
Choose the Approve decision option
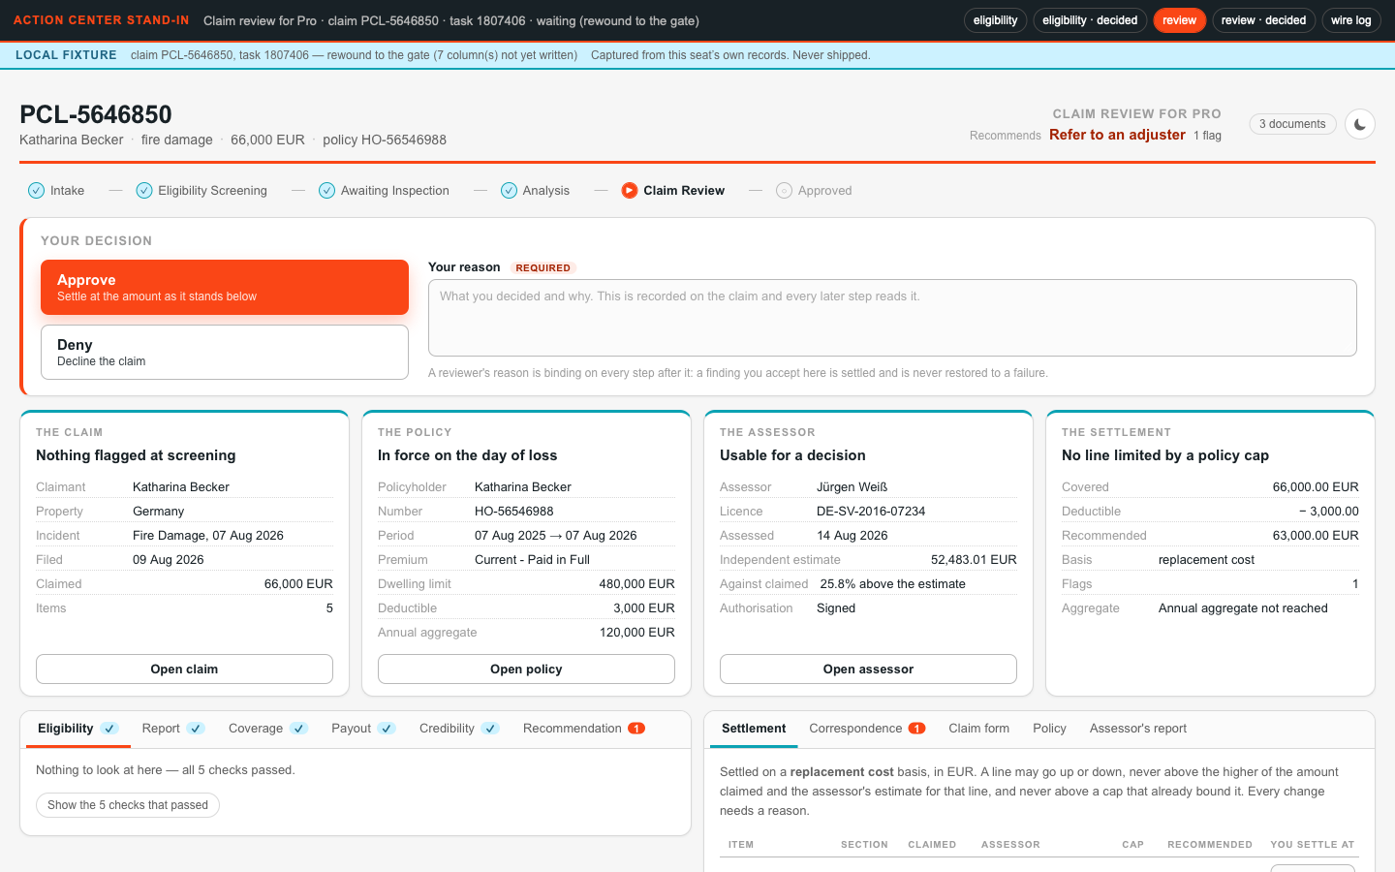pos(225,288)
